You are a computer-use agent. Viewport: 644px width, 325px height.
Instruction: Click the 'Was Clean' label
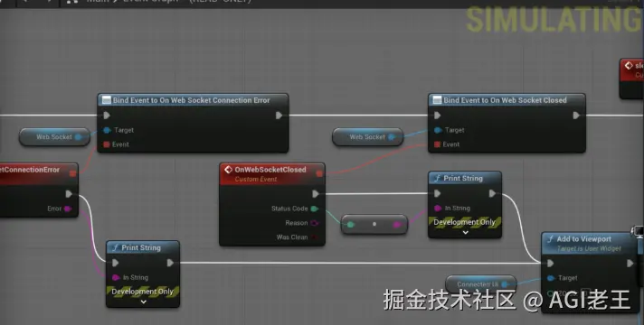[292, 237]
